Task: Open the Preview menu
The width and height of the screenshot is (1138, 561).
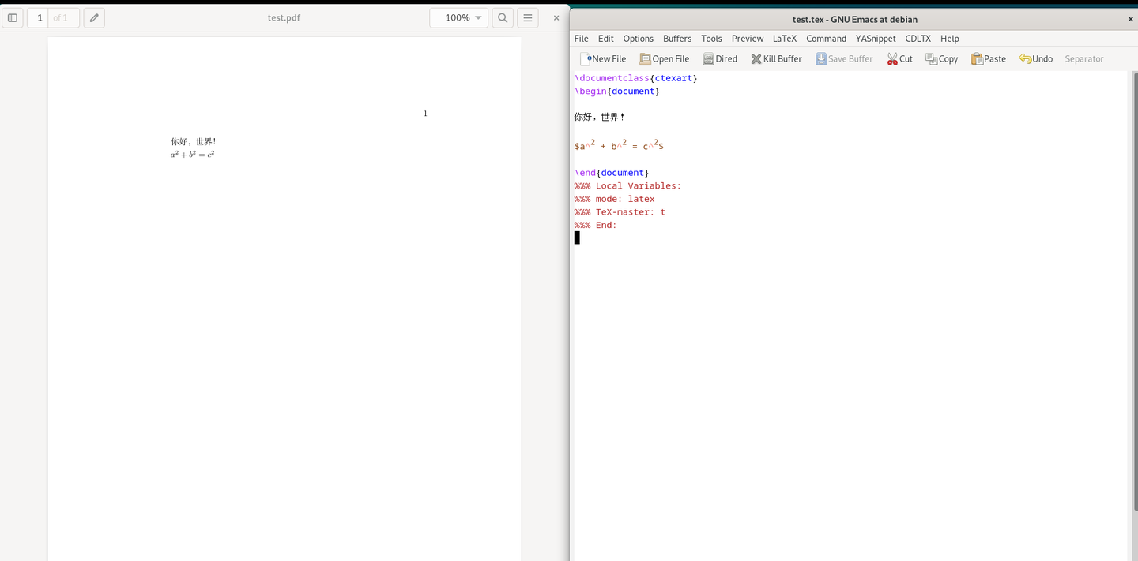Action: click(748, 38)
